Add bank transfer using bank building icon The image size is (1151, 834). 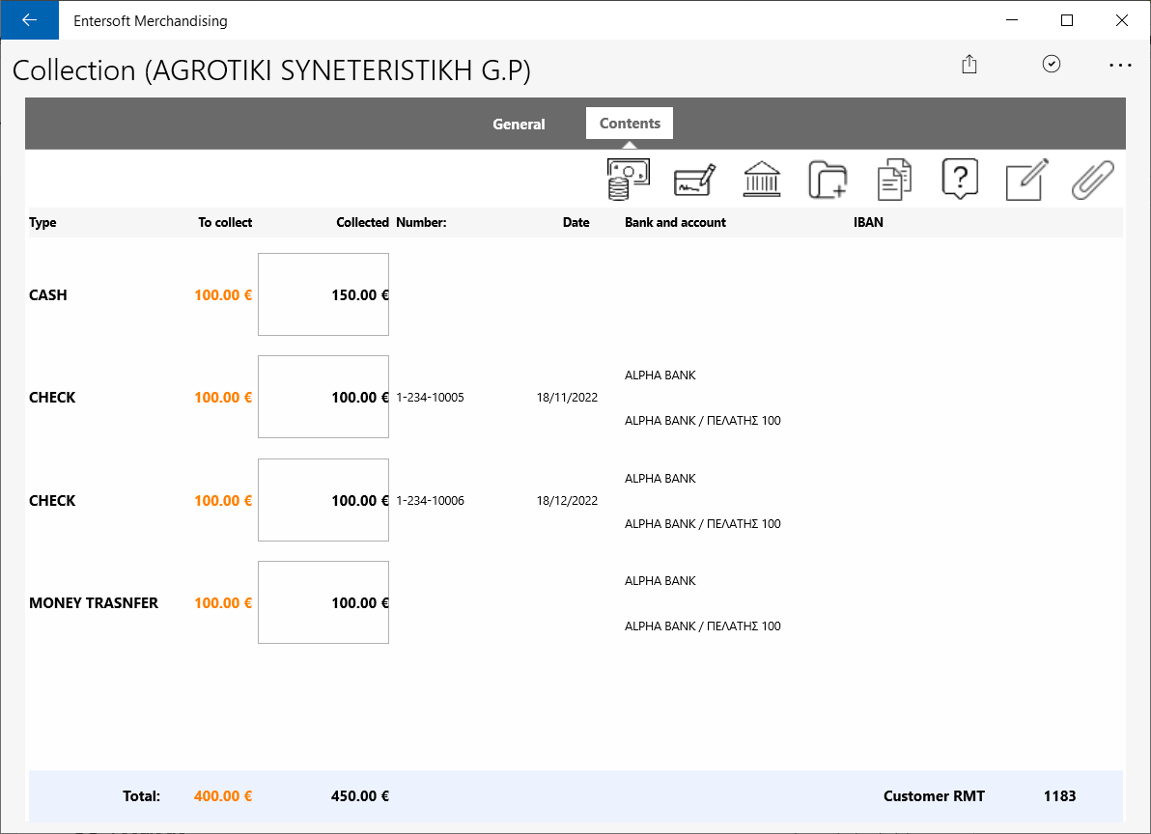[x=762, y=180]
